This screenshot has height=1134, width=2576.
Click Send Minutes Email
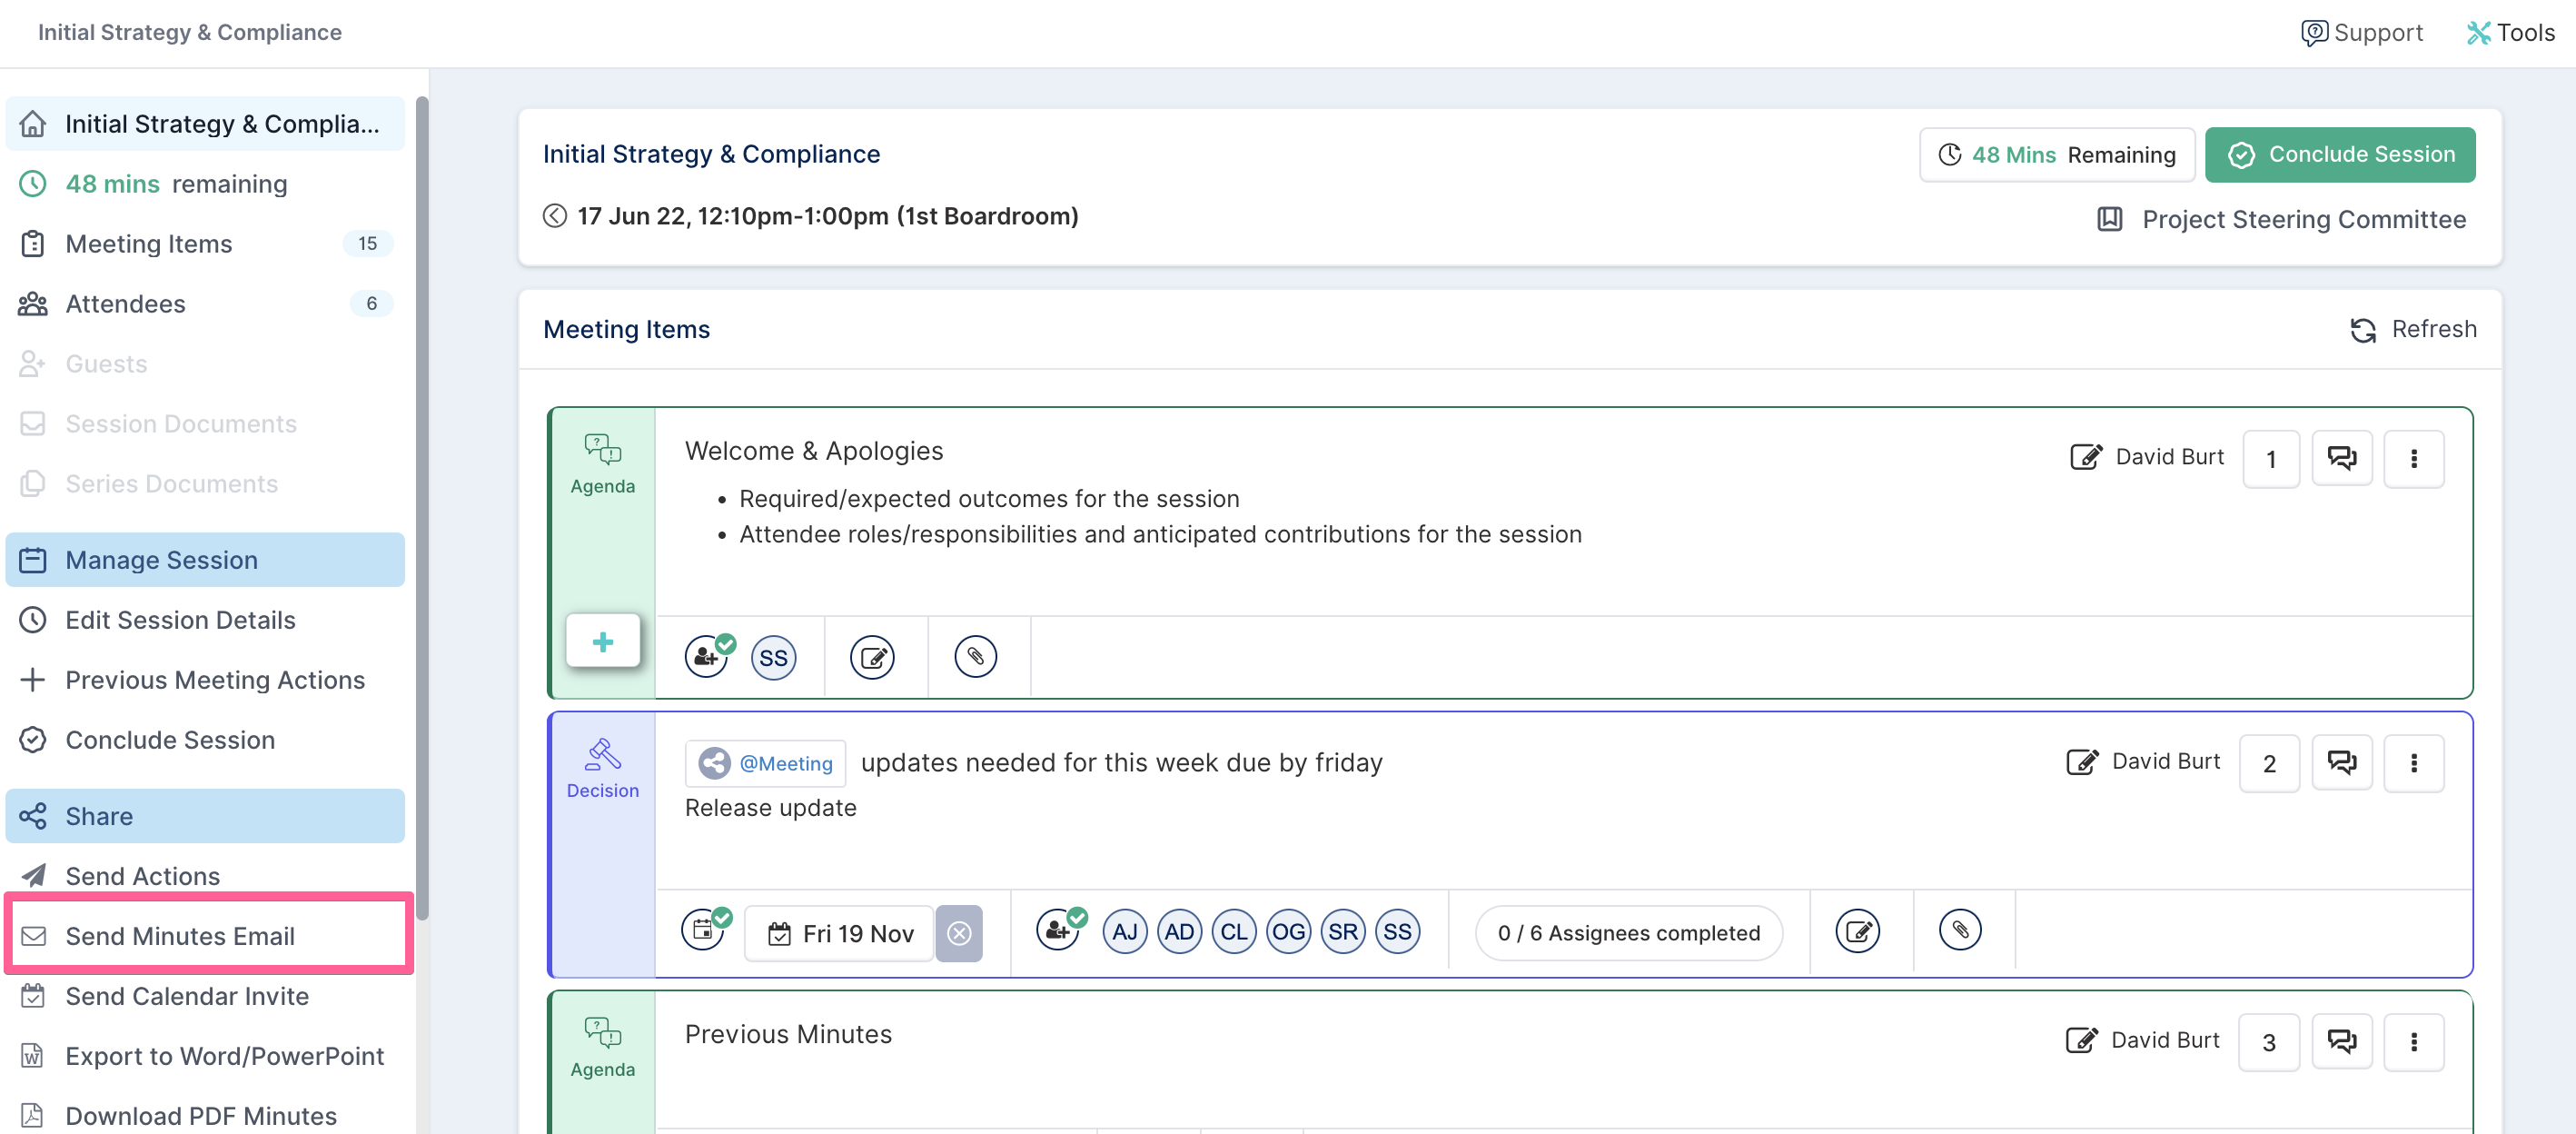pos(205,935)
